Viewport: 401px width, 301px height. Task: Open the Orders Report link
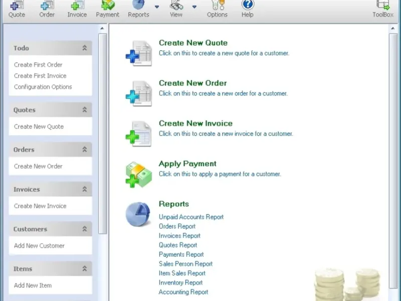coord(177,226)
